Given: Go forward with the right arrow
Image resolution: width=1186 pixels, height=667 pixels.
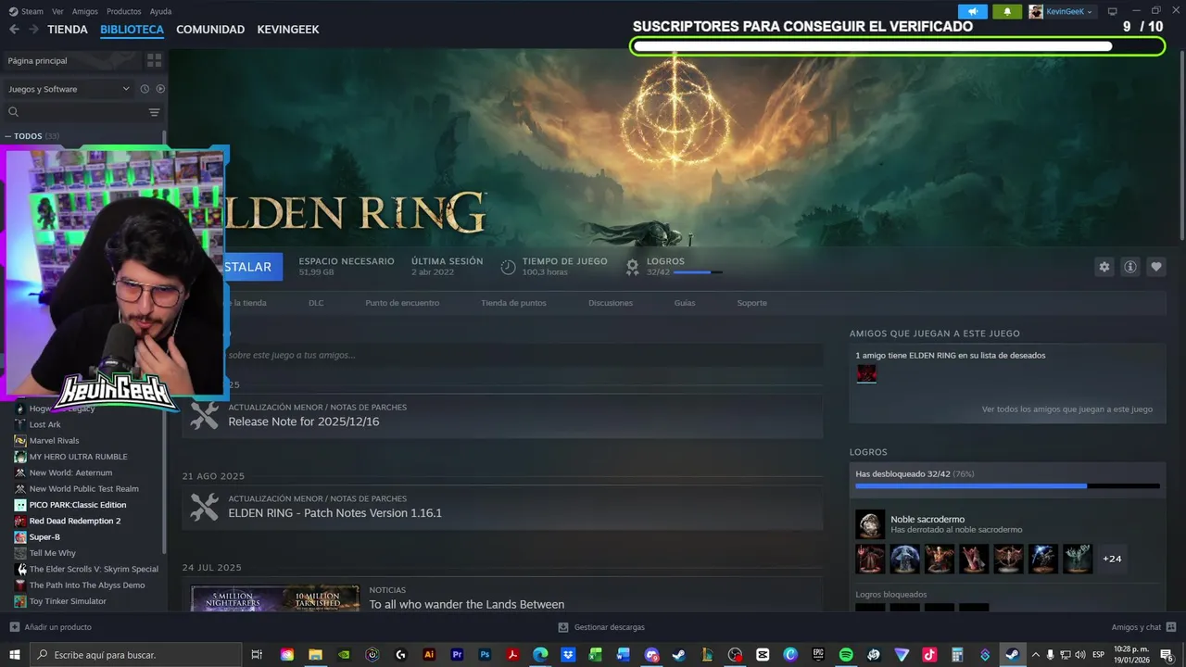Looking at the screenshot, I should [33, 30].
